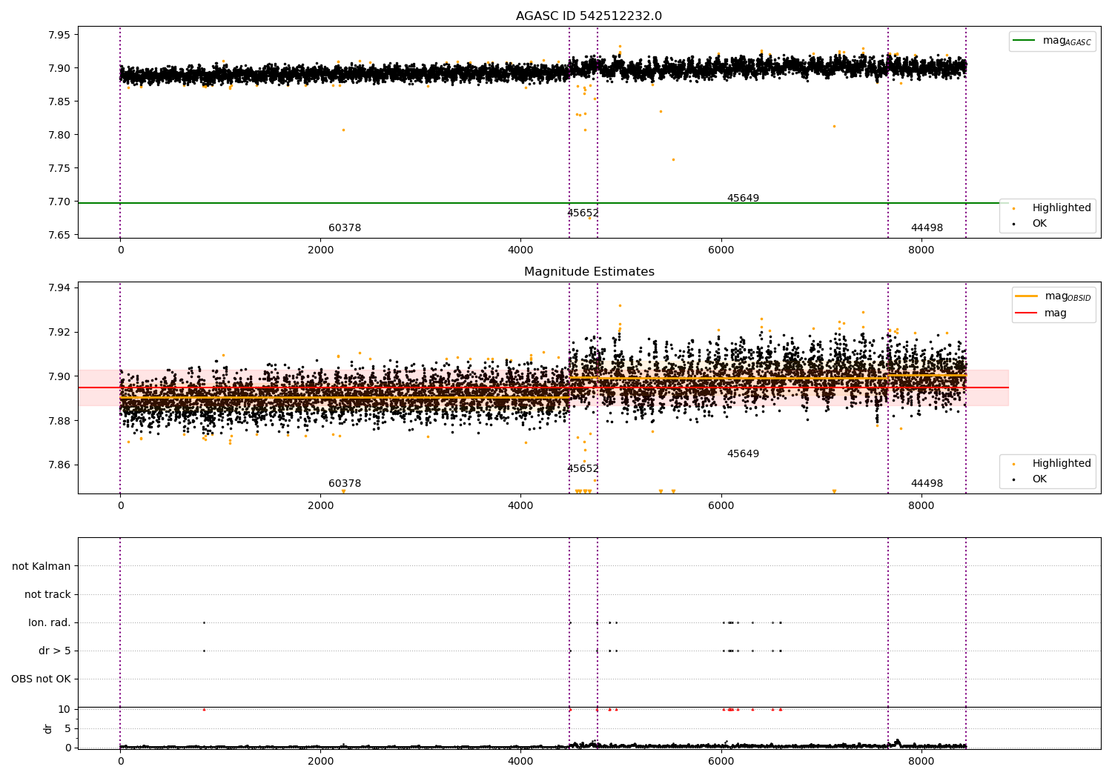The height and width of the screenshot is (778, 1112).
Task: Click x-axis tick 4000 under the top plot
Action: coord(520,250)
